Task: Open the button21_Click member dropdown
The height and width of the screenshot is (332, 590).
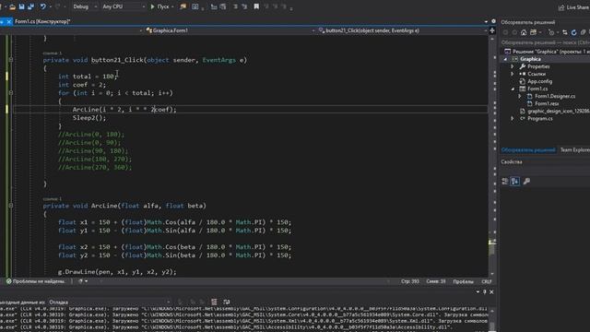Action: tap(402, 30)
